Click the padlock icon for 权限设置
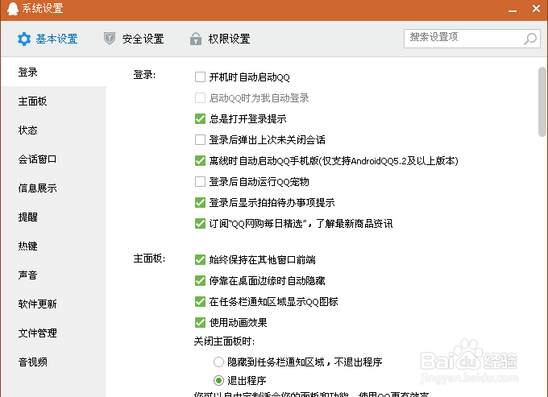The height and width of the screenshot is (397, 548). click(196, 39)
